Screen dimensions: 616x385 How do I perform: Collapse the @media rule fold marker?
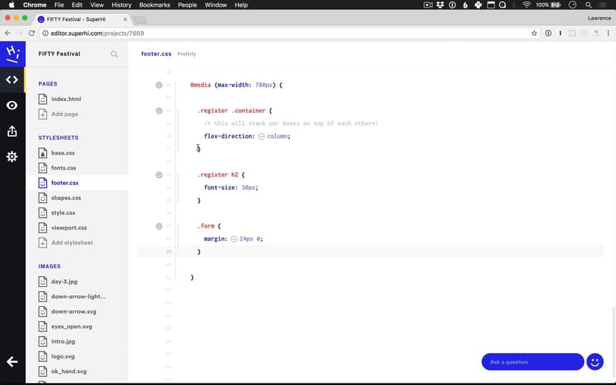pyautogui.click(x=158, y=85)
